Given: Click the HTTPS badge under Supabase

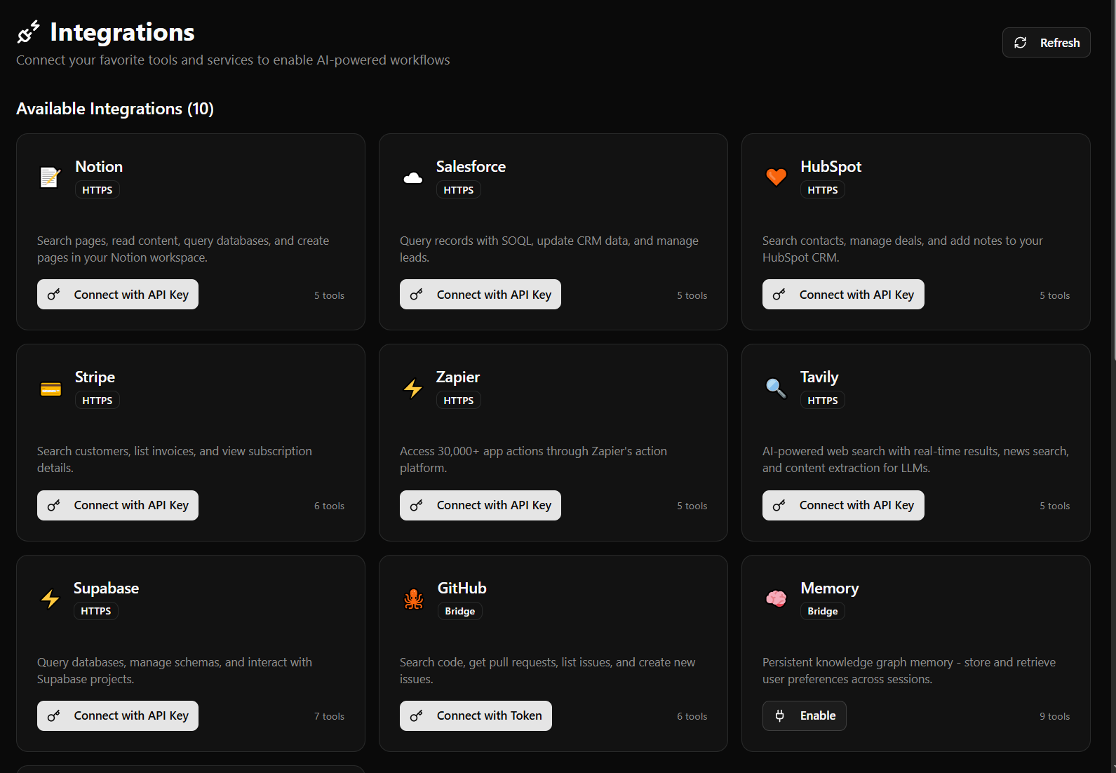Looking at the screenshot, I should pos(96,611).
